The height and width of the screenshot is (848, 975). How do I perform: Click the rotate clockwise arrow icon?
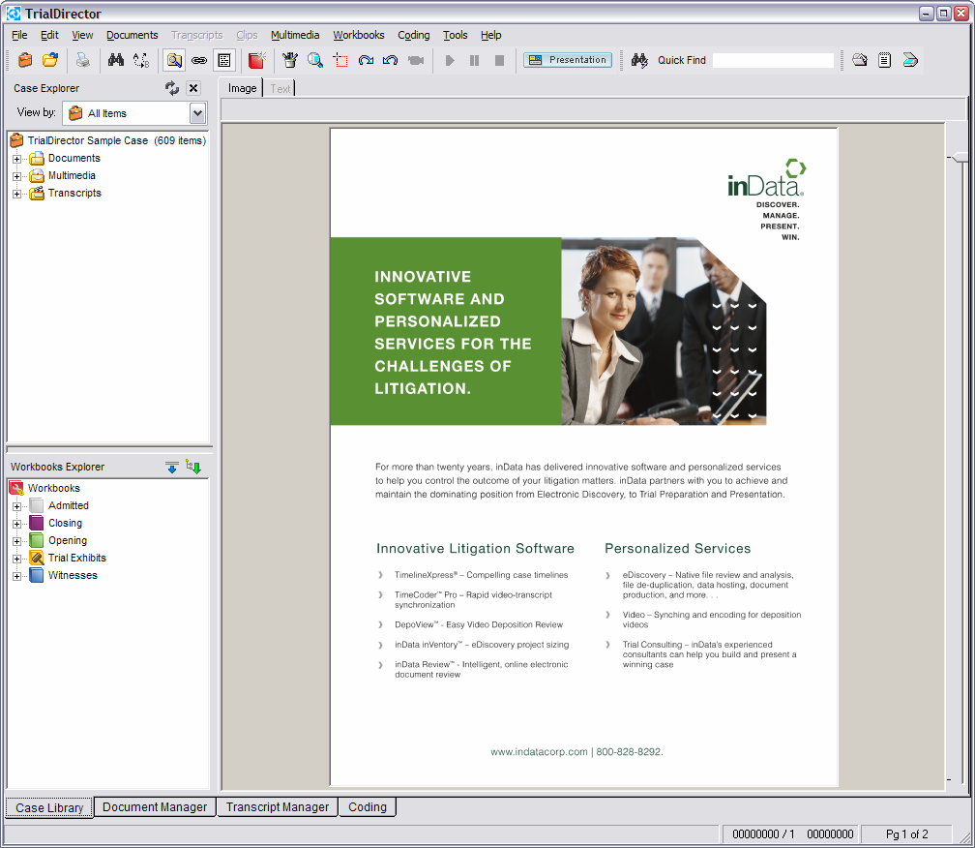[366, 60]
